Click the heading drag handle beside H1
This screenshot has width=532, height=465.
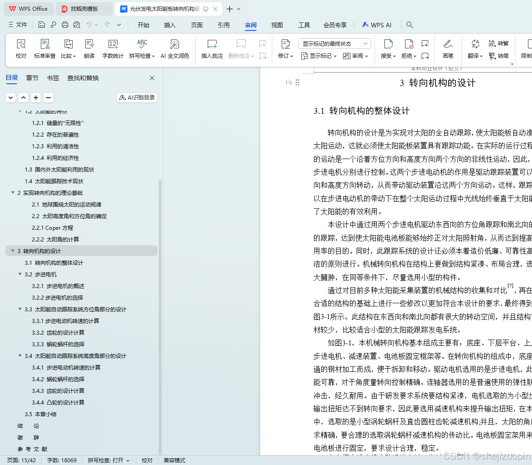click(x=297, y=82)
